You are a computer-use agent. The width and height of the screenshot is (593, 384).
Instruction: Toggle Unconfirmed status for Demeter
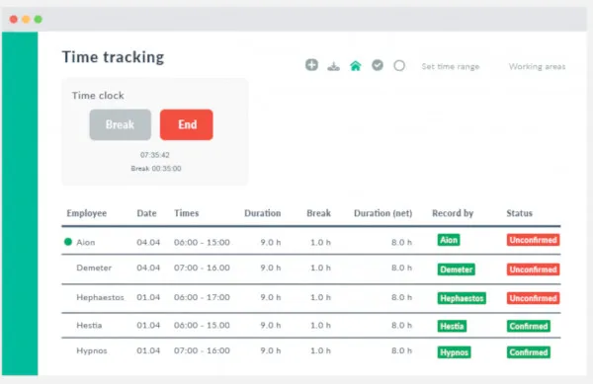(x=534, y=269)
